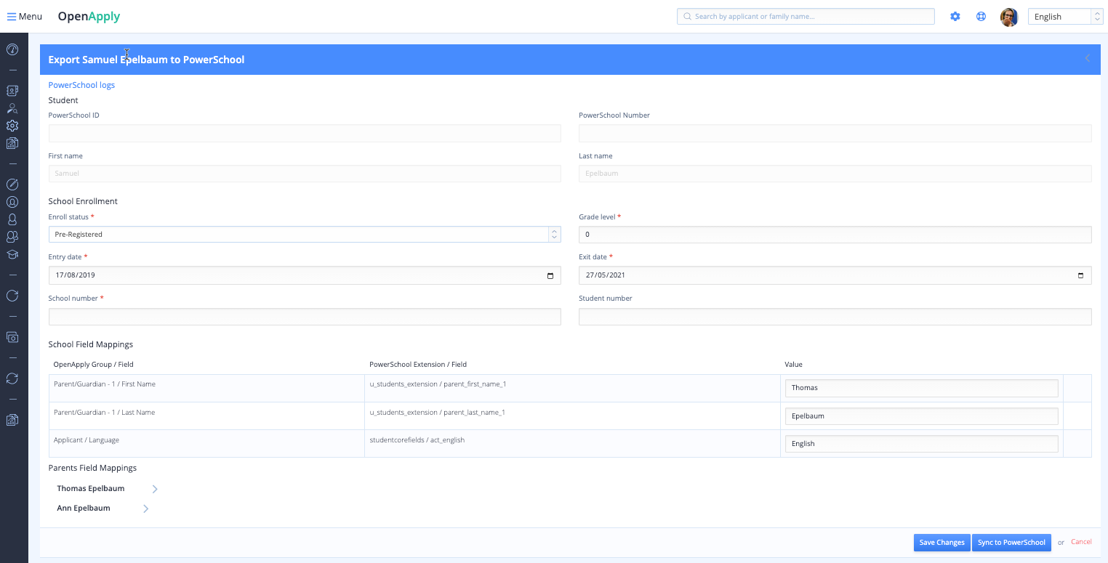Click the OpenApply logo

pos(89,17)
